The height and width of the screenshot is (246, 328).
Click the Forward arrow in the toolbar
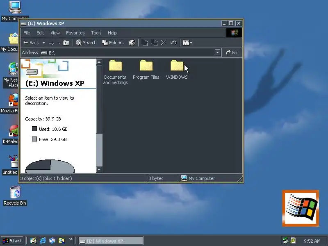[x=52, y=43]
